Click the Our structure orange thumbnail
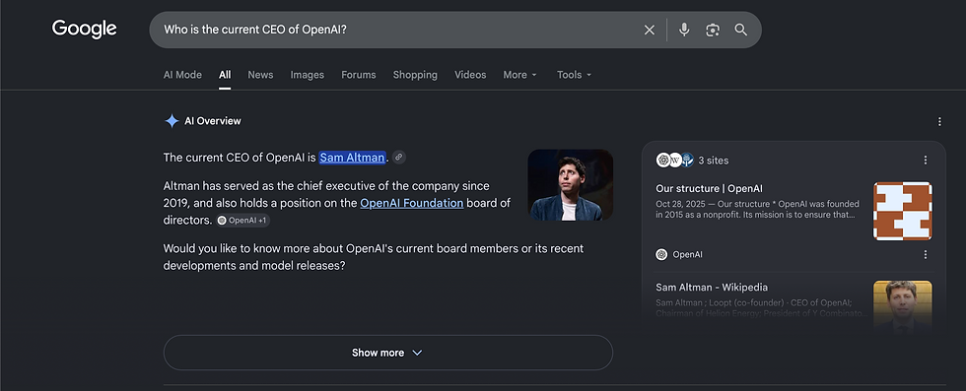The height and width of the screenshot is (391, 966). (x=903, y=211)
